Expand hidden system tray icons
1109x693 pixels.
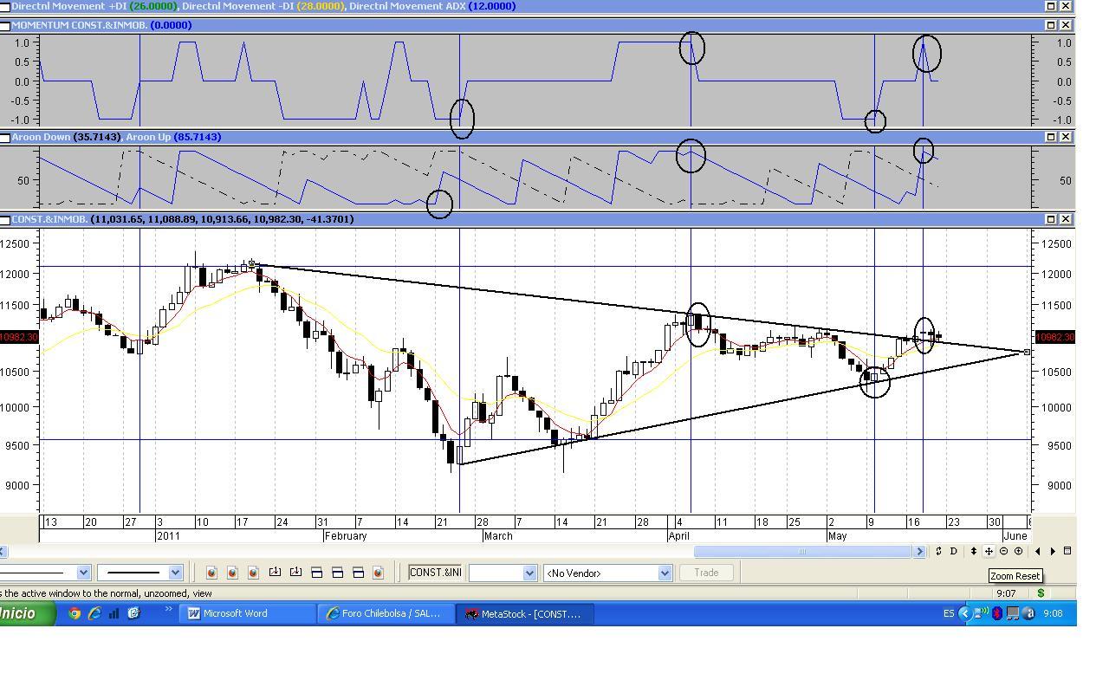(964, 613)
